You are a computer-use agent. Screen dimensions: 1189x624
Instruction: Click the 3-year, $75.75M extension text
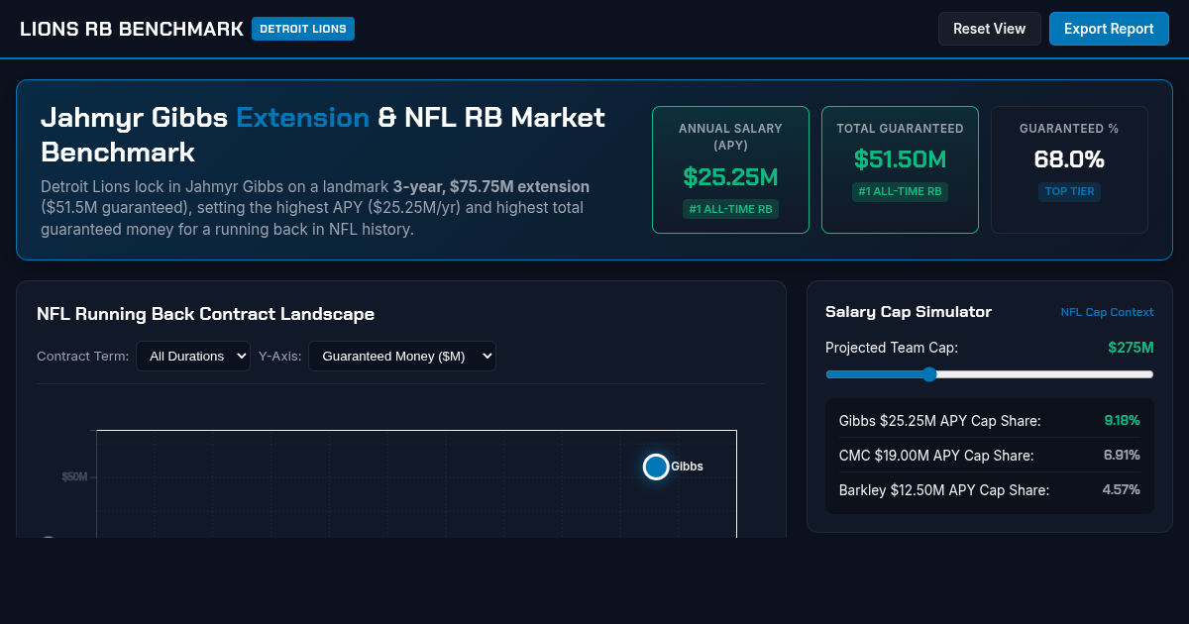491,186
